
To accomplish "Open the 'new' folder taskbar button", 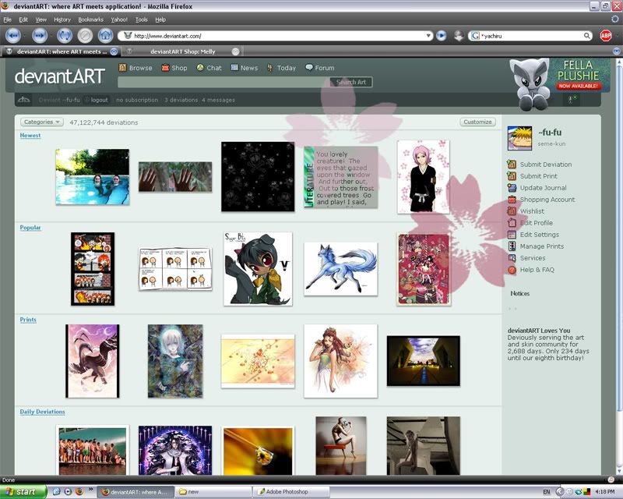I will click(x=213, y=492).
